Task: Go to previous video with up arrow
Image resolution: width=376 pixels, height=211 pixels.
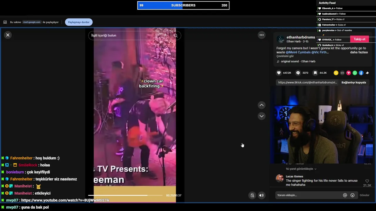Action: click(261, 105)
